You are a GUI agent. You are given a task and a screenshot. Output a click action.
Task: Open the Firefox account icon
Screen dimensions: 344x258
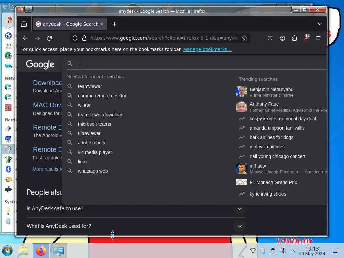(282, 38)
